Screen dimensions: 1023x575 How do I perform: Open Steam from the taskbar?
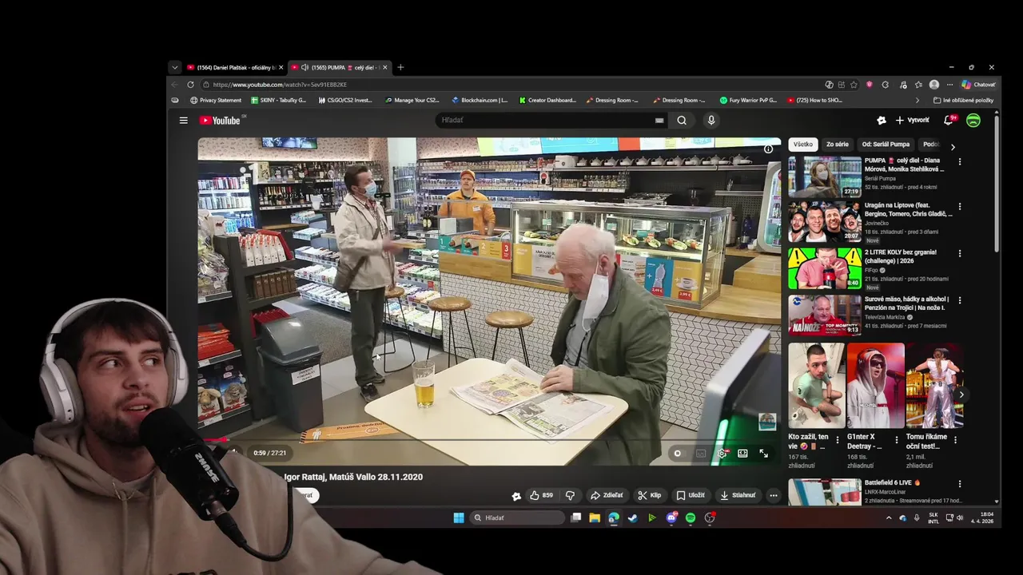(632, 517)
